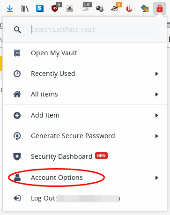Expand the Recently Used submenu arrow
This screenshot has width=170, height=215.
(157, 74)
